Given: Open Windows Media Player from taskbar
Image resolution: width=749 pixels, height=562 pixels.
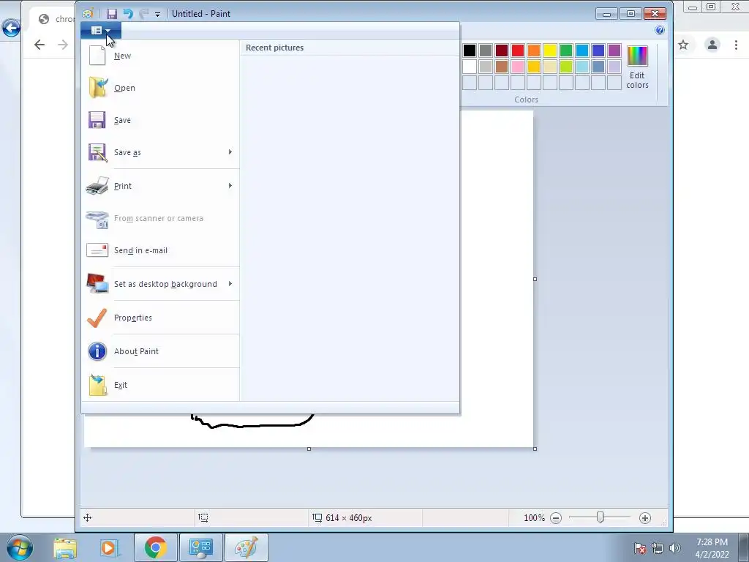Looking at the screenshot, I should click(108, 547).
